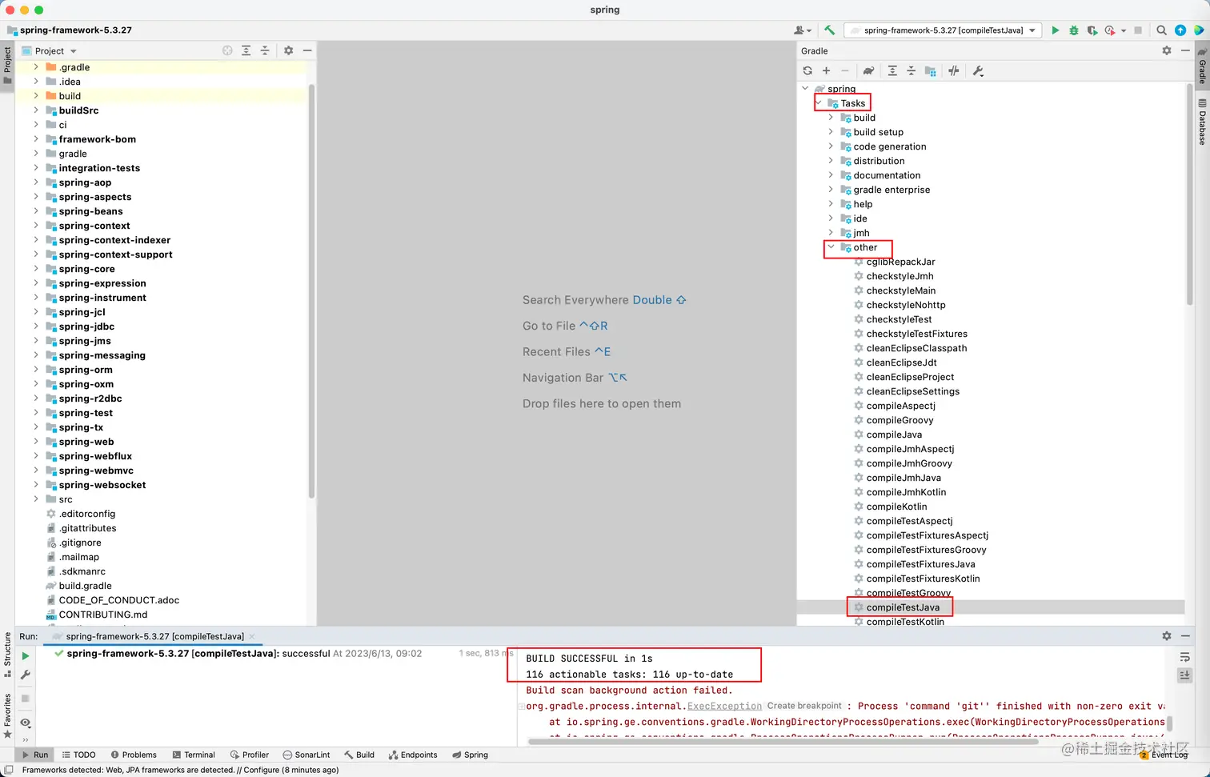Expand the 'build setup' Gradle task group
The image size is (1210, 777).
(831, 132)
